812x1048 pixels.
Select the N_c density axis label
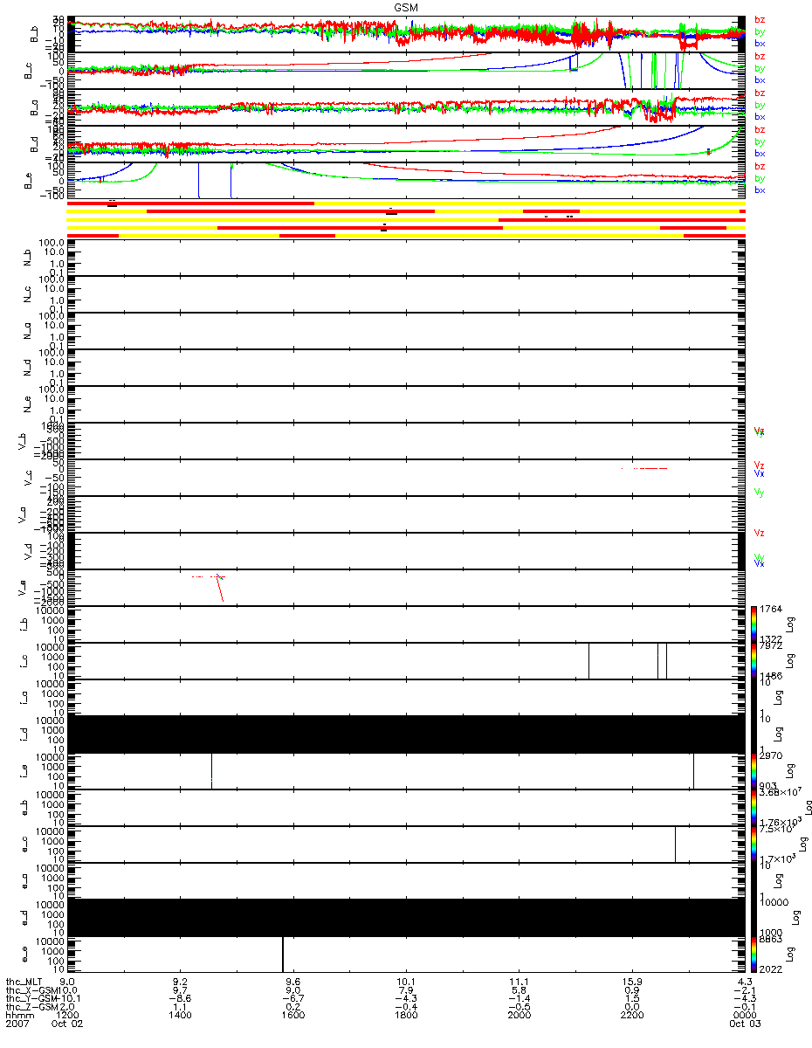[x=27, y=293]
